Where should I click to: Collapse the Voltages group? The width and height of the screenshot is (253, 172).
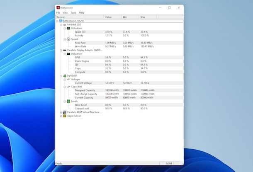point(65,80)
